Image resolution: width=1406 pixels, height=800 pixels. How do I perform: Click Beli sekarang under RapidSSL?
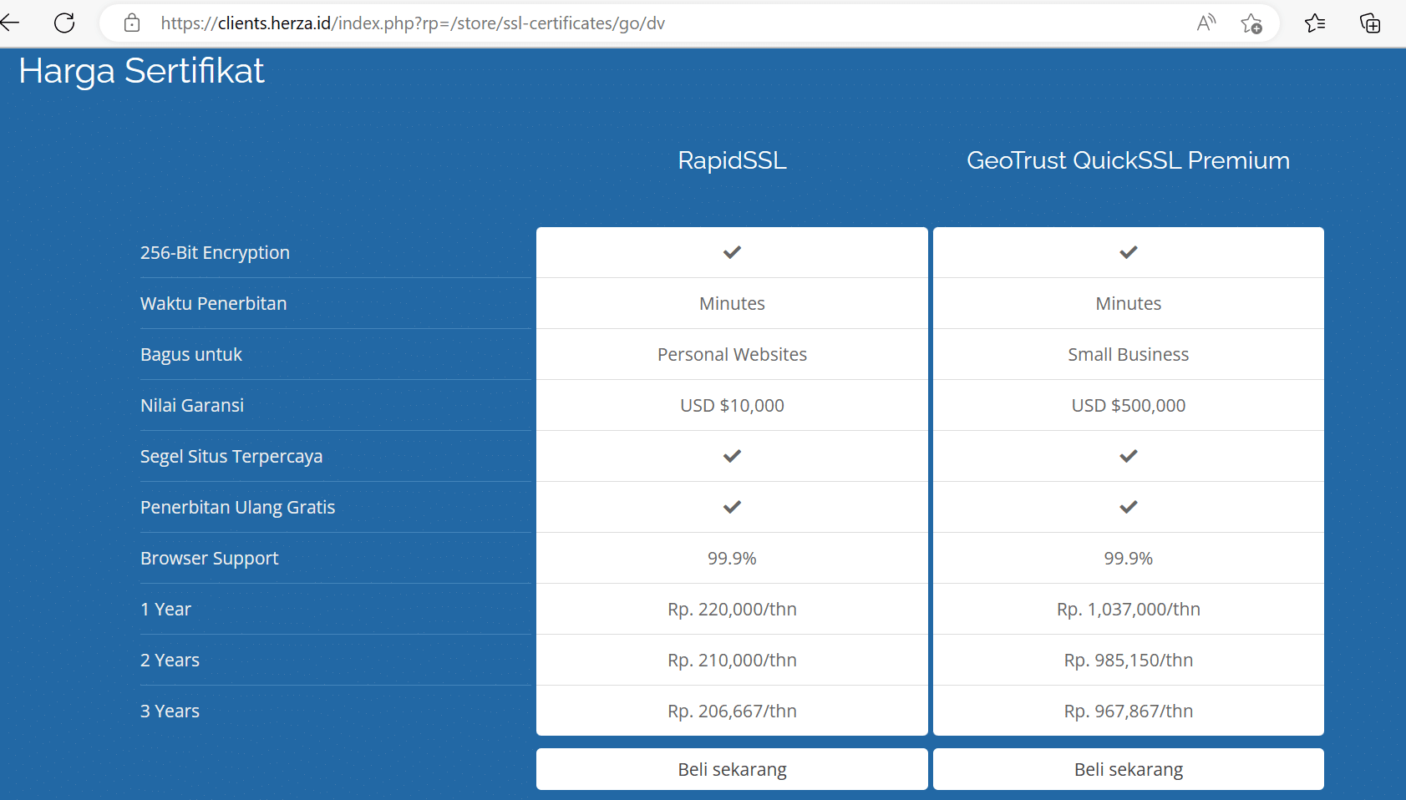[731, 768]
